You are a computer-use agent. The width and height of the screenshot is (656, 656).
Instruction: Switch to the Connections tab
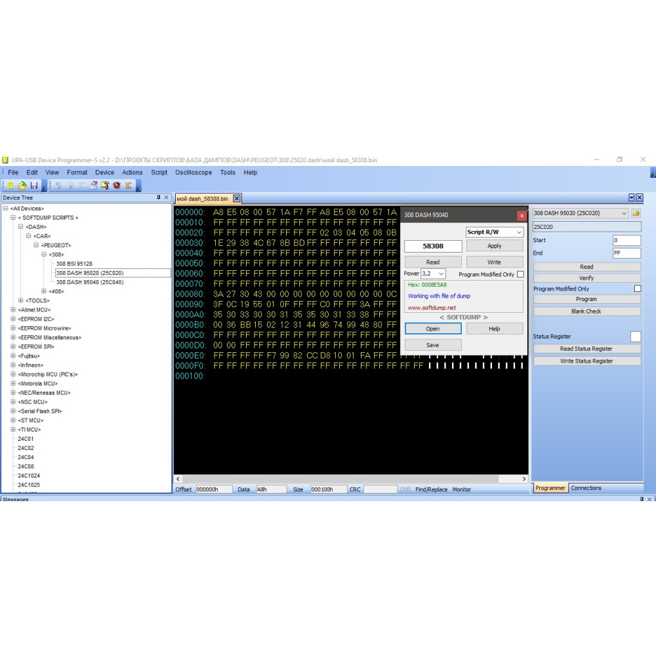click(x=586, y=488)
